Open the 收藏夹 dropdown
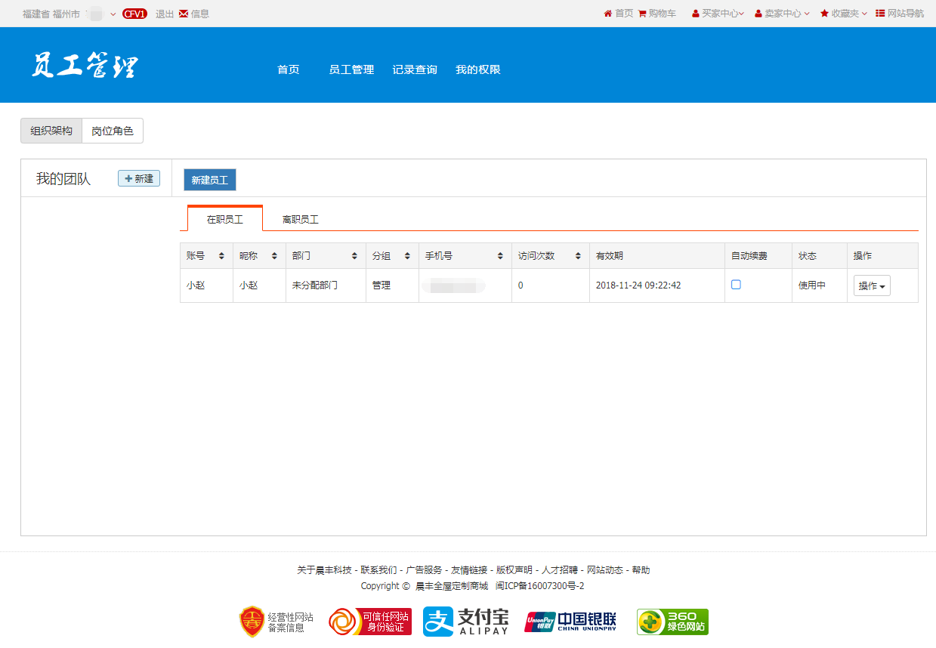This screenshot has width=936, height=648. coord(844,14)
